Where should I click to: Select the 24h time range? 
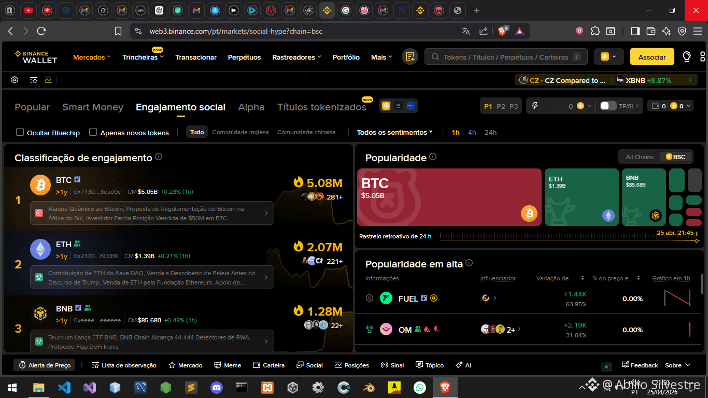point(490,132)
